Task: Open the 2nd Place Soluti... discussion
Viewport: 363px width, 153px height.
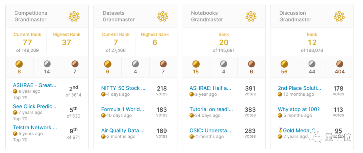Action: 299,88
